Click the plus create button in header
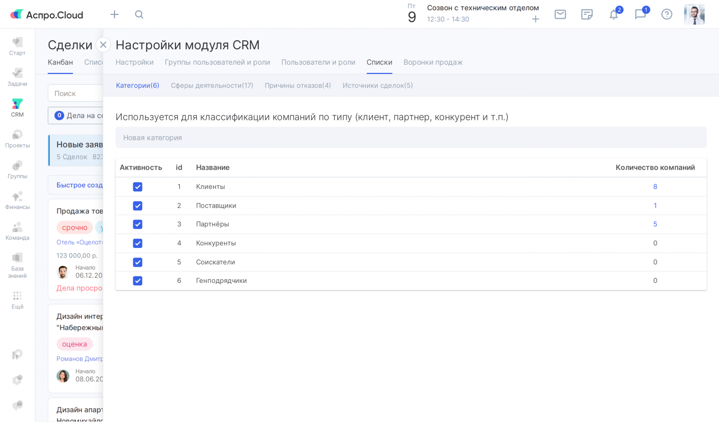Image resolution: width=719 pixels, height=422 pixels. pos(114,14)
